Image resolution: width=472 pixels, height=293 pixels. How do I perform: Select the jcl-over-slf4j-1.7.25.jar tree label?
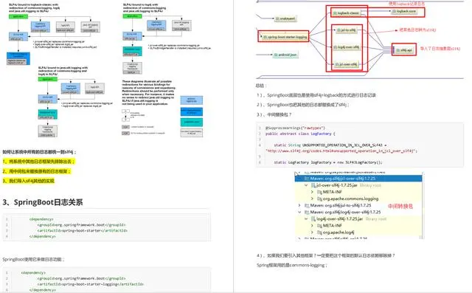[x=337, y=185]
